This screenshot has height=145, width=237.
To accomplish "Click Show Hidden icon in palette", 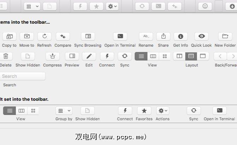I will tap(28, 56).
